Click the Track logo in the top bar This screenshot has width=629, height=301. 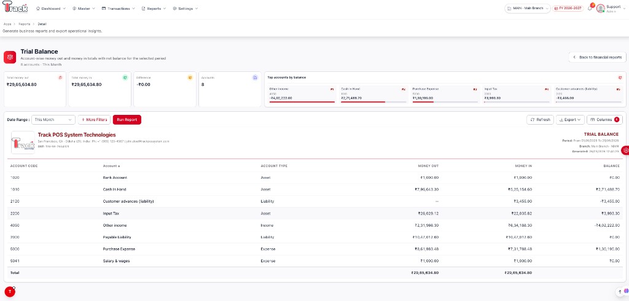coord(15,7)
